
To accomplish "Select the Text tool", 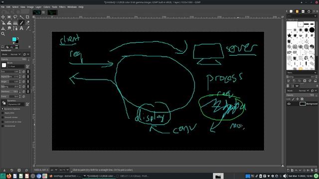I will (21, 28).
